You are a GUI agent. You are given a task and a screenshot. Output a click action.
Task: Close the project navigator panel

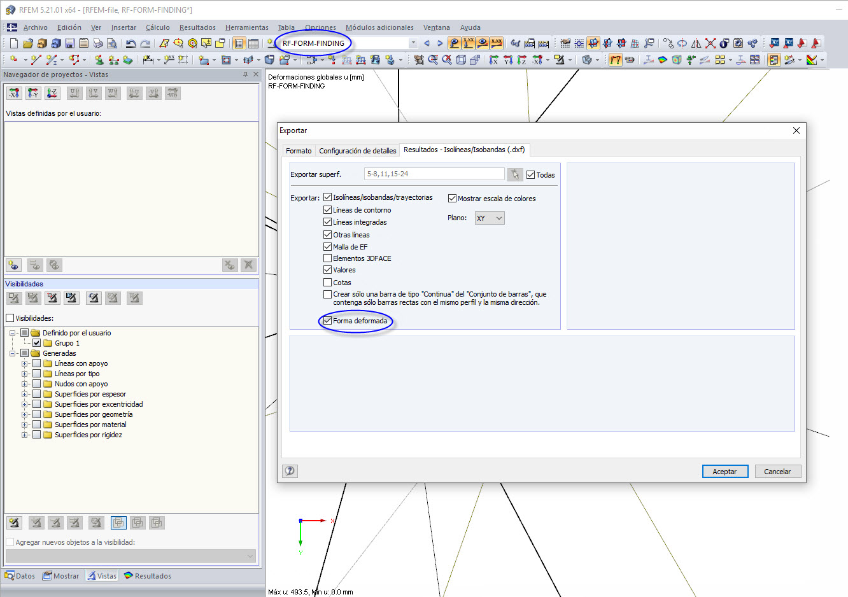pyautogui.click(x=256, y=74)
